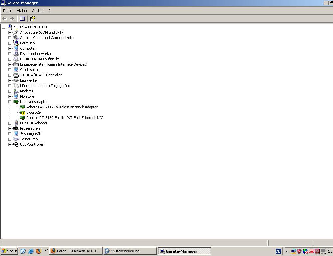Screen dimensions: 333x256
Task: Open the Datei menu
Action: coord(7,11)
